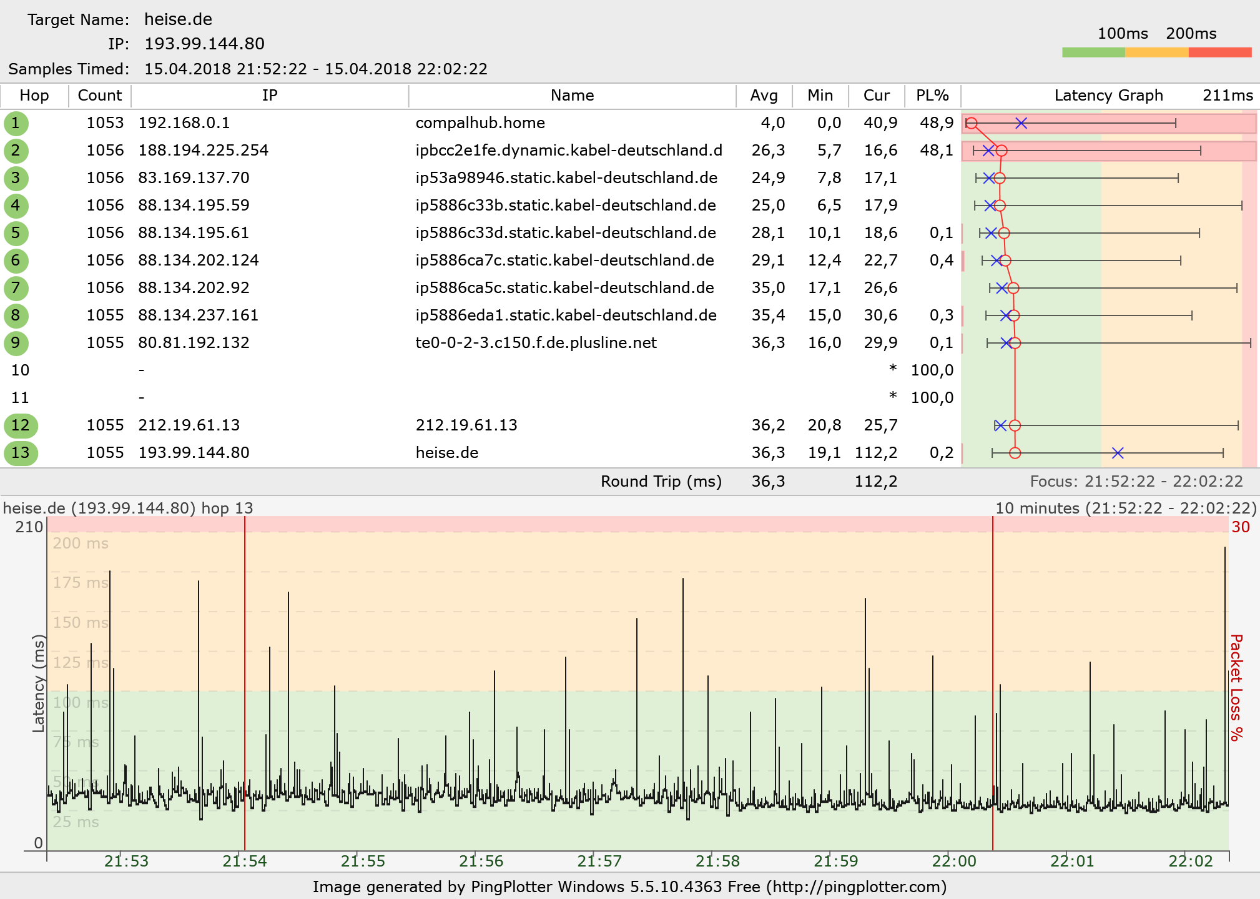
Task: Click the 112,2 current value in hop 13
Action: [x=876, y=453]
